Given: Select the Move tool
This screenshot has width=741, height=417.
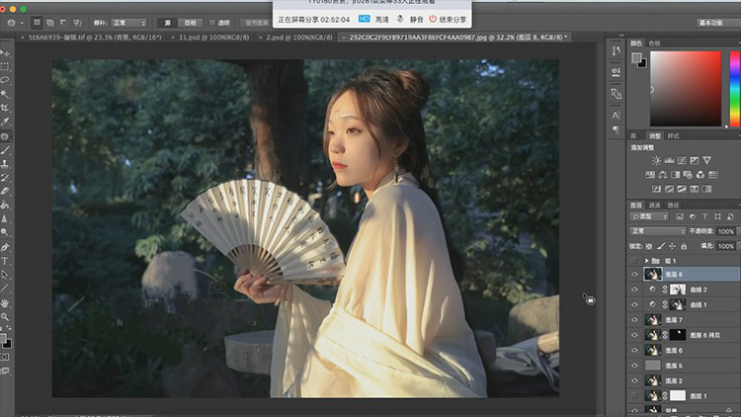Looking at the screenshot, I should (x=5, y=53).
